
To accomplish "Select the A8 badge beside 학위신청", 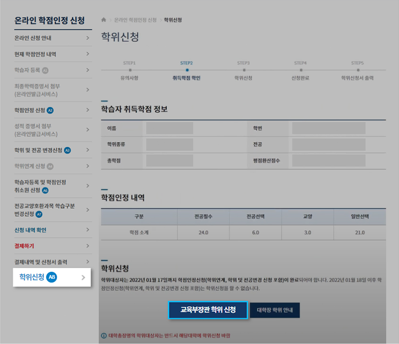I will 51,278.
